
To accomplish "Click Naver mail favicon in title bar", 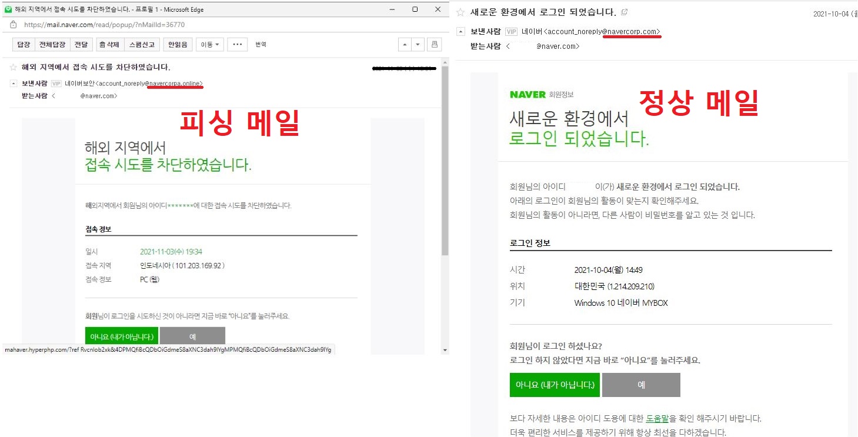I will coord(8,9).
